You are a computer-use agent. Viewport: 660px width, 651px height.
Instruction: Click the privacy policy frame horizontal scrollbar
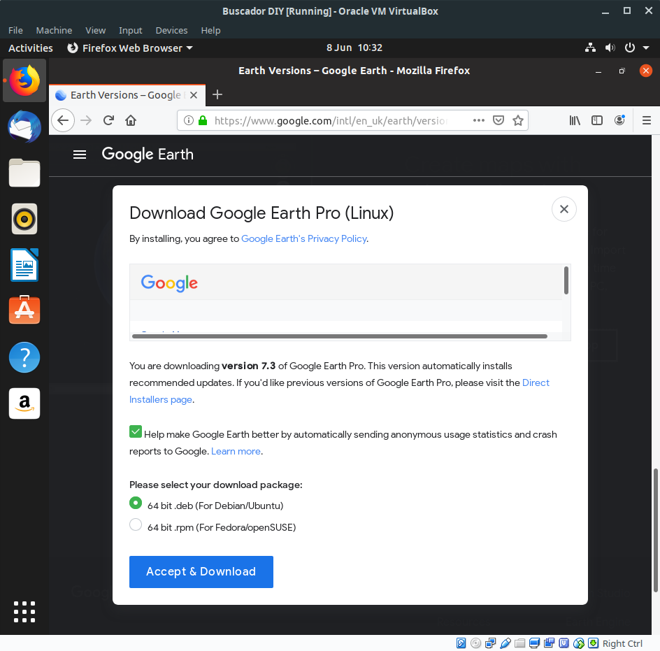pyautogui.click(x=340, y=336)
